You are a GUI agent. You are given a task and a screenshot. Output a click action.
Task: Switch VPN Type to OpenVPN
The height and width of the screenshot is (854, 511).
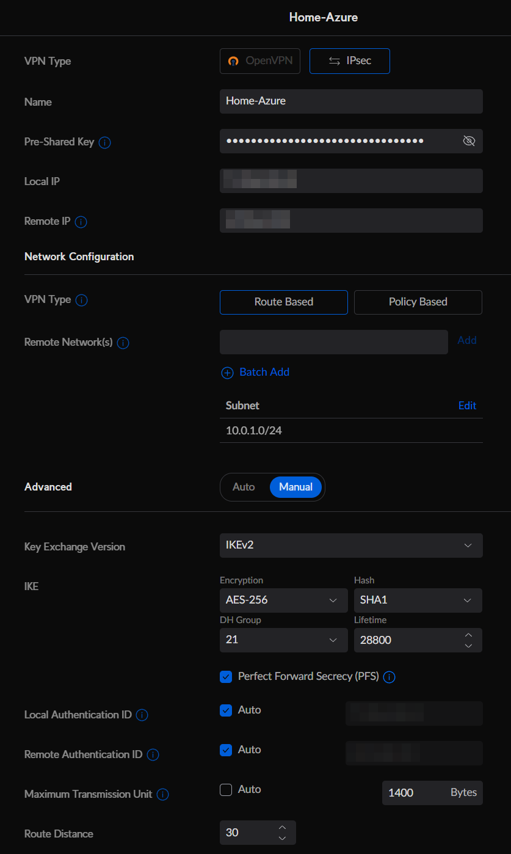pyautogui.click(x=259, y=61)
